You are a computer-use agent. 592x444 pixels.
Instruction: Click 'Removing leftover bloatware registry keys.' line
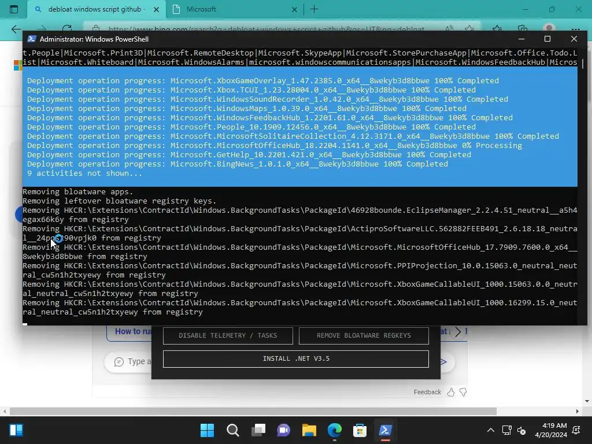pos(119,201)
